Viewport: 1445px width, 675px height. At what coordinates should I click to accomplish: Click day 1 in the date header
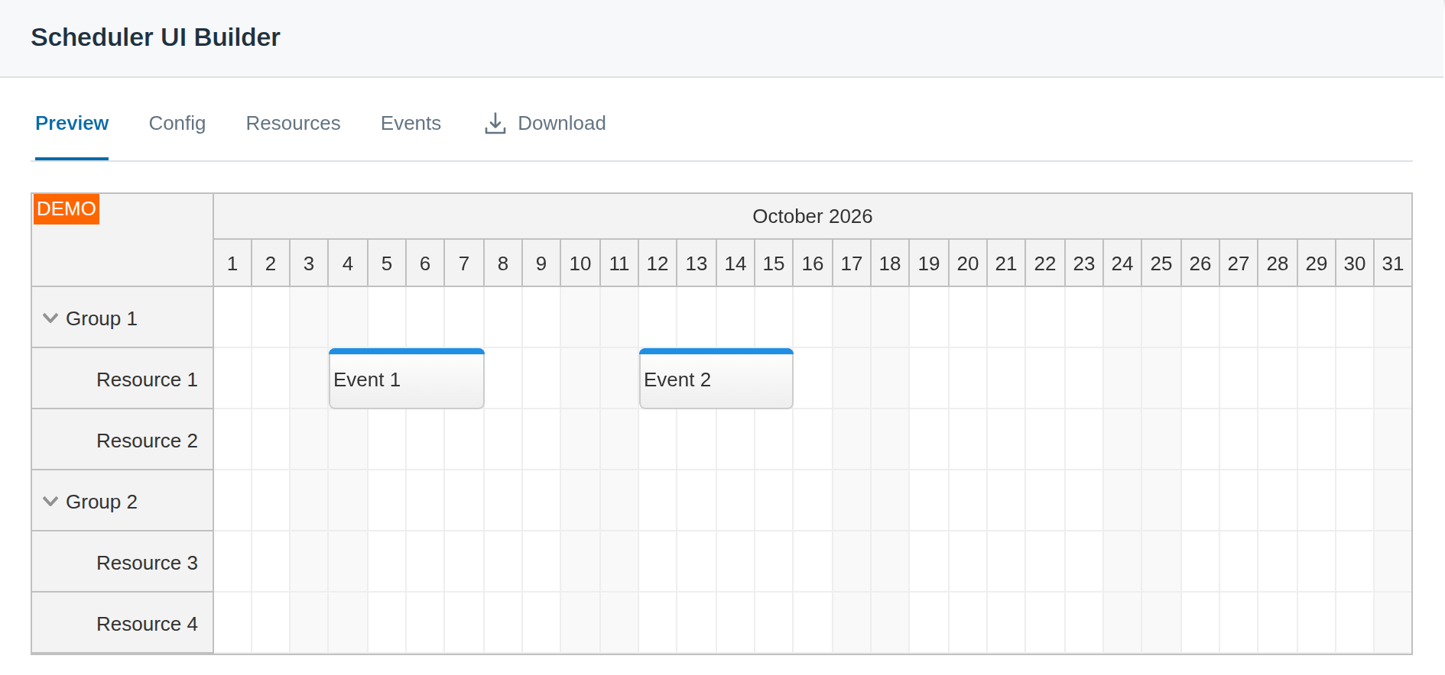point(232,263)
